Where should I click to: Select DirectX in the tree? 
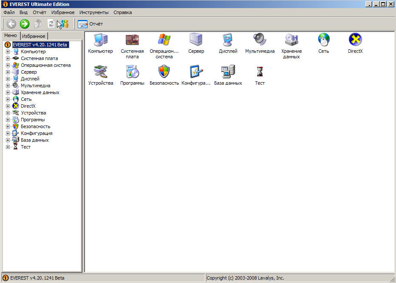(x=28, y=106)
